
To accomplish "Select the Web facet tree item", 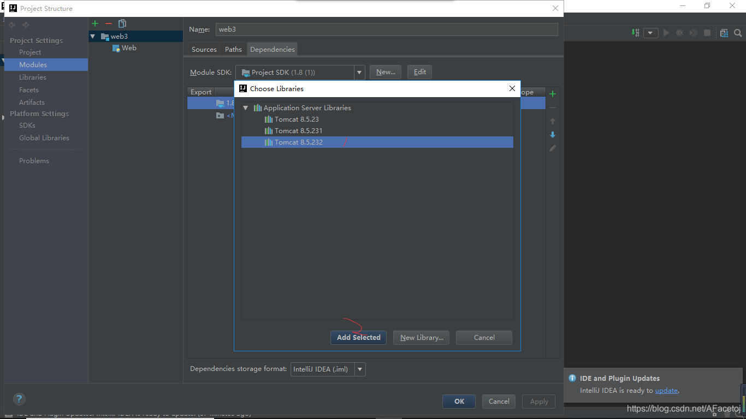I will 129,48.
